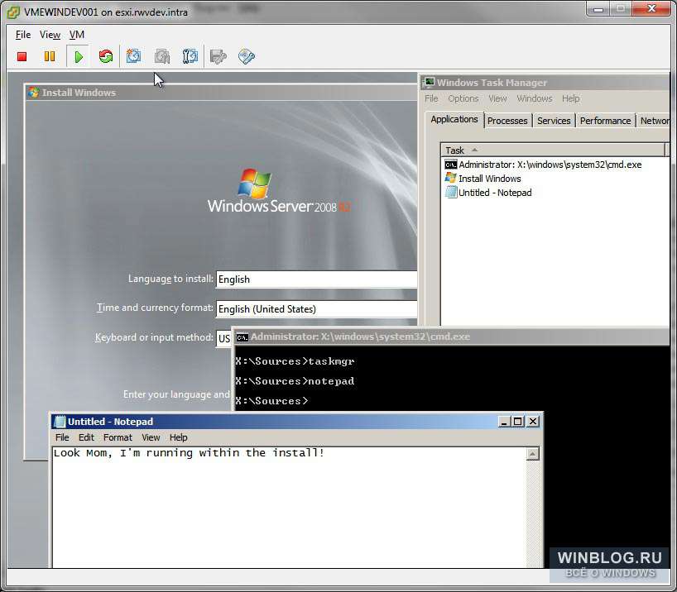Click the command prompt line X:\Sources>
677x592 pixels.
[272, 401]
